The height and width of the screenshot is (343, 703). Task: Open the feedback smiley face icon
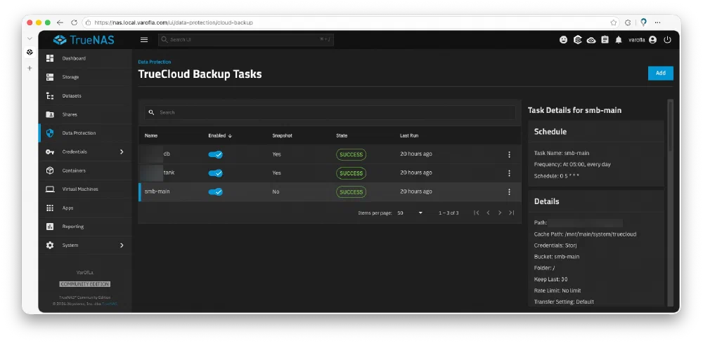point(563,40)
